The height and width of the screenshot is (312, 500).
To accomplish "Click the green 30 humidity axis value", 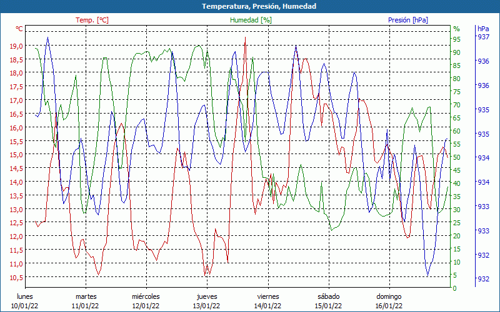I will tap(457, 210).
